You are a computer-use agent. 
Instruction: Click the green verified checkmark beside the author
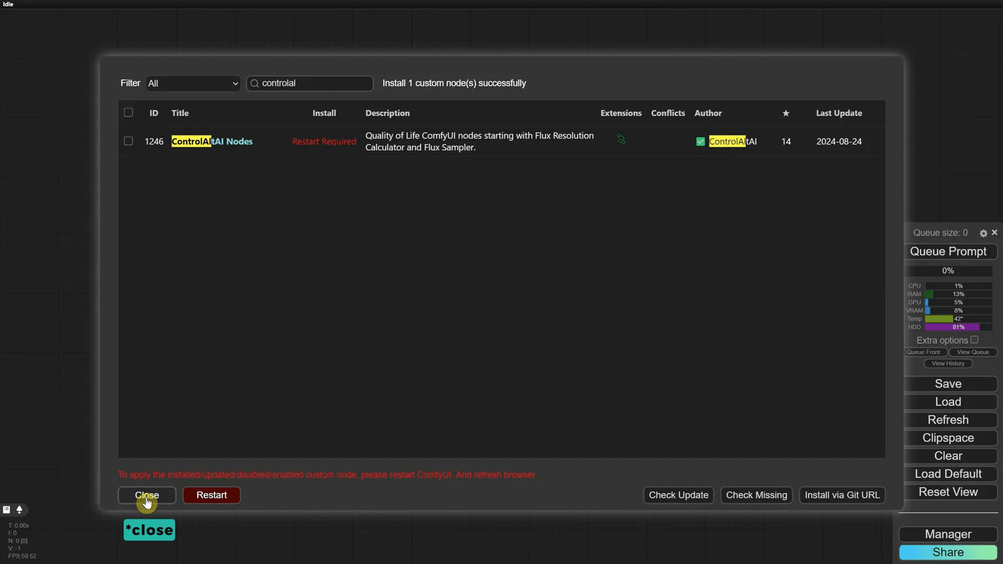click(x=701, y=142)
